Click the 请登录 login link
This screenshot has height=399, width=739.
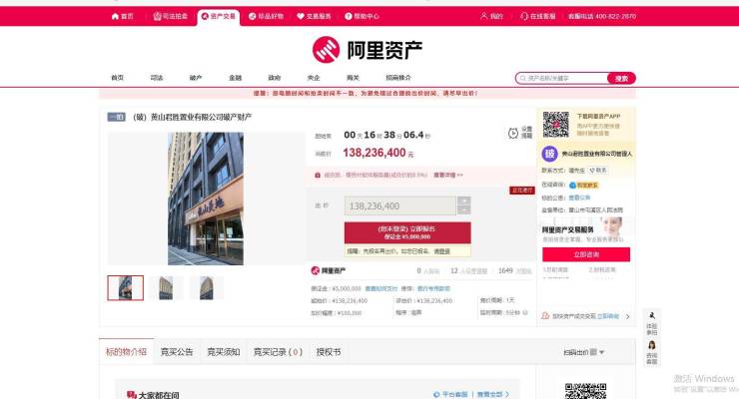tap(441, 251)
